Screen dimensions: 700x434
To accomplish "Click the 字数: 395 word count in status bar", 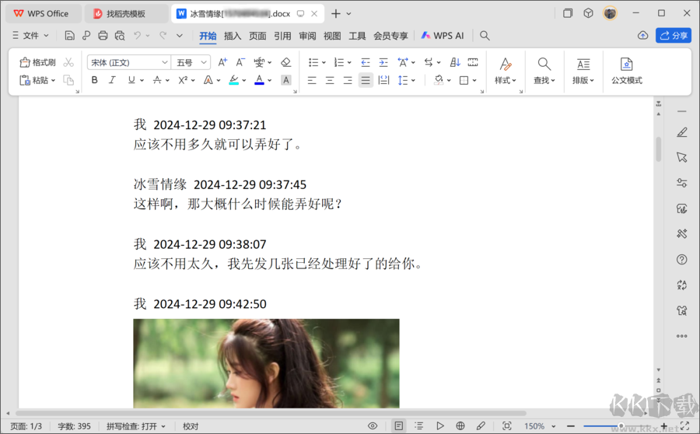I will [x=74, y=426].
